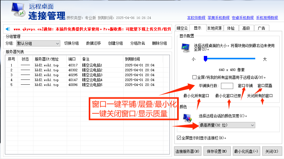Click the speaker announcement icon
This screenshot has height=159, width=284.
8,29
